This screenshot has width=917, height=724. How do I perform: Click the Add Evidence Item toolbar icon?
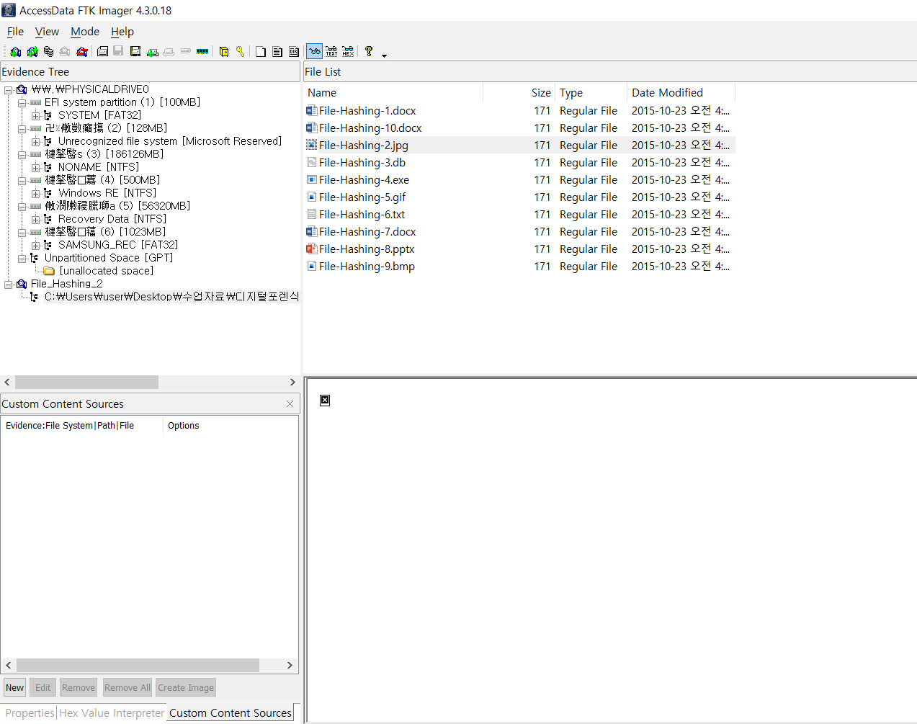[15, 52]
